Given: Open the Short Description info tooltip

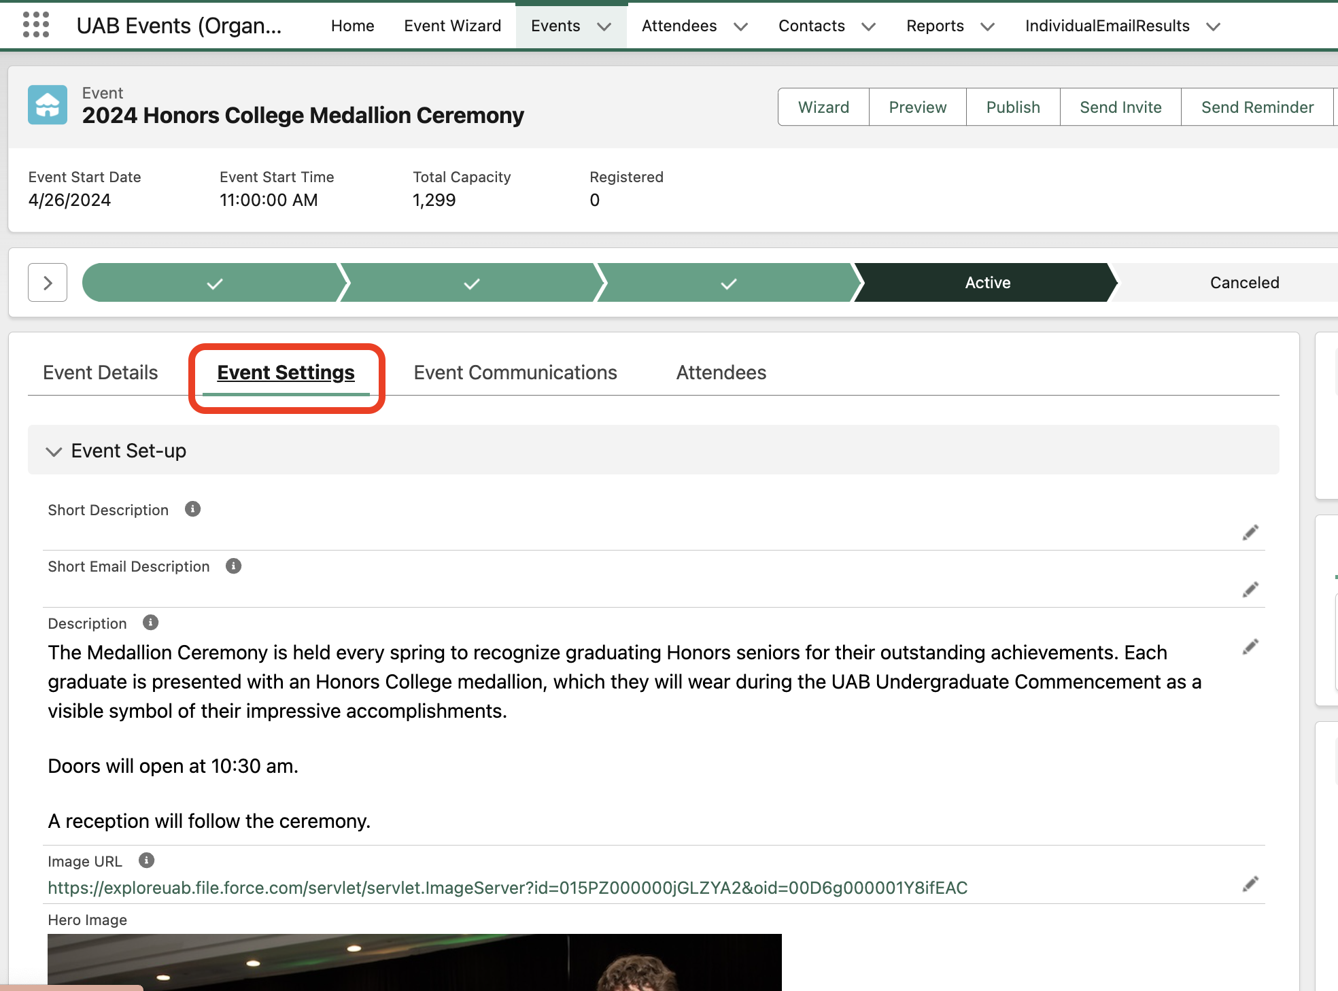Looking at the screenshot, I should 192,508.
